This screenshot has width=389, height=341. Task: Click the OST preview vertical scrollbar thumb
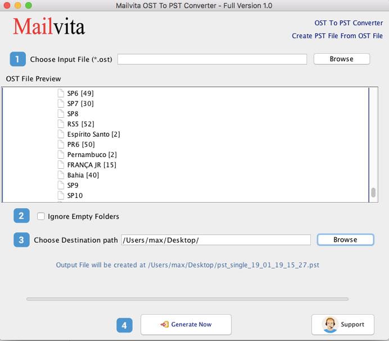pyautogui.click(x=373, y=192)
